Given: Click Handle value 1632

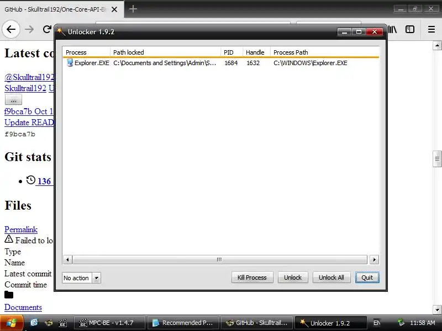Looking at the screenshot, I should [253, 63].
